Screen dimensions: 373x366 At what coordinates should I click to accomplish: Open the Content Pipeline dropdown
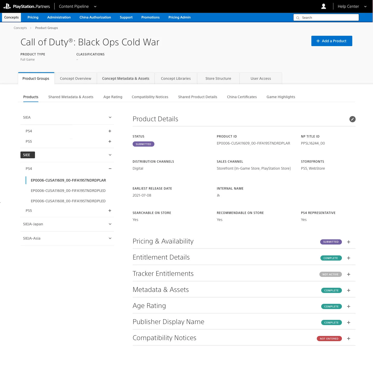[x=78, y=6]
